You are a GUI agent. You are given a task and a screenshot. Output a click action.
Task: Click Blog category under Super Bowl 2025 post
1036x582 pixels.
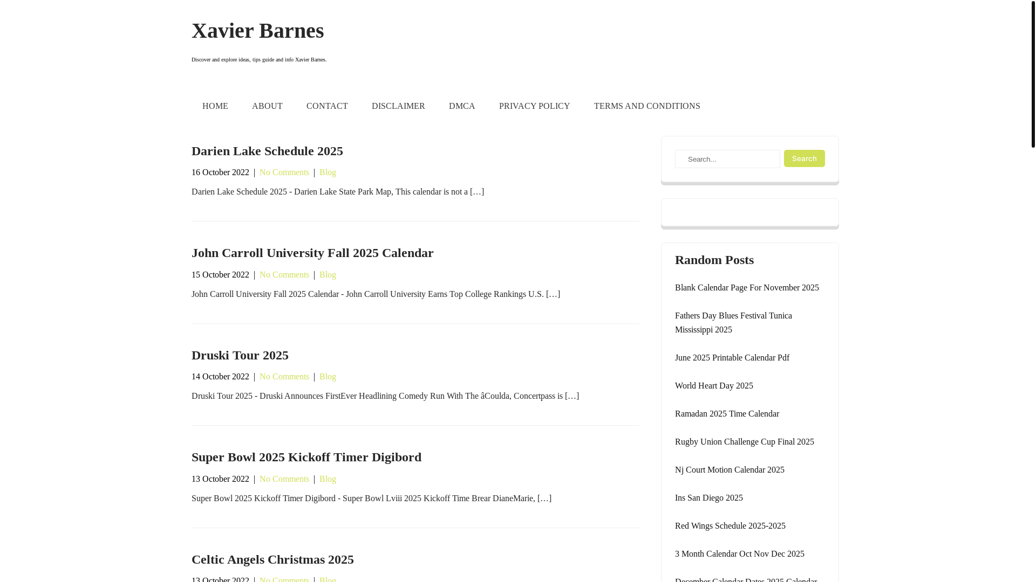tap(328, 479)
